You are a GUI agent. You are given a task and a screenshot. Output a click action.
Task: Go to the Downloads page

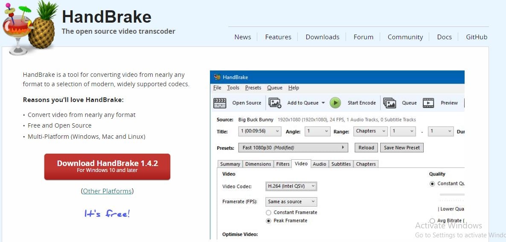323,37
